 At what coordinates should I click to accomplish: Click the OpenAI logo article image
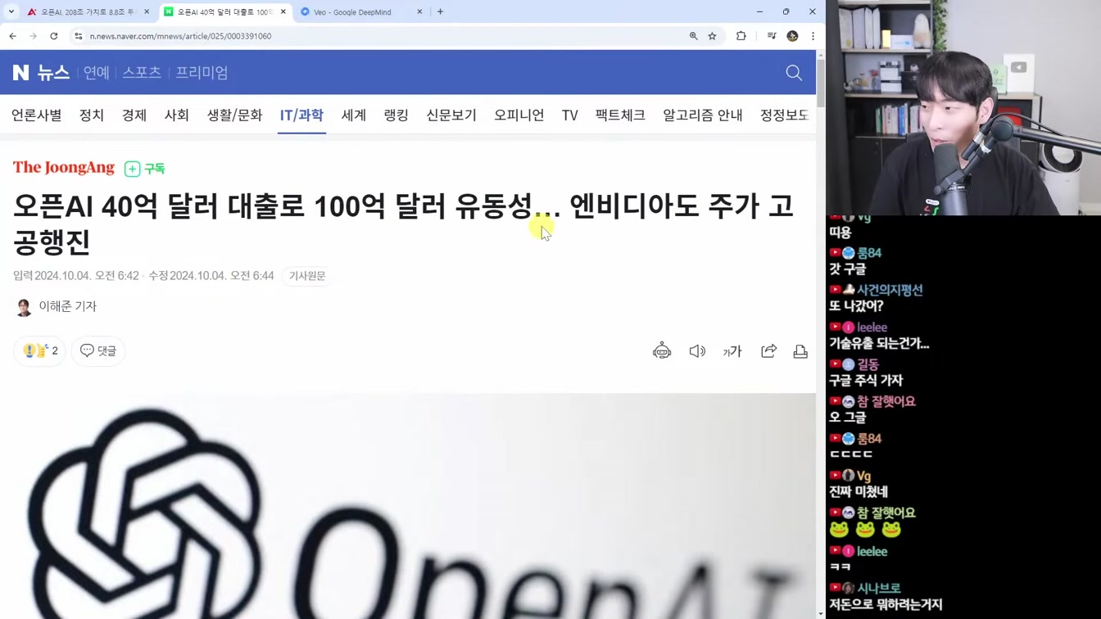pyautogui.click(x=408, y=506)
